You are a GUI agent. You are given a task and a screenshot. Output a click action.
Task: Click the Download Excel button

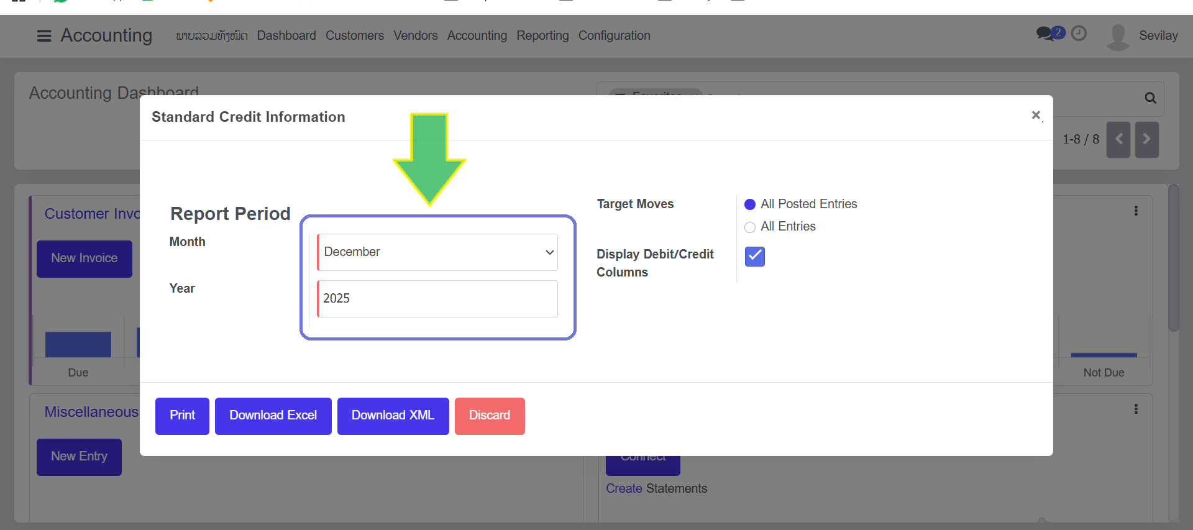273,416
